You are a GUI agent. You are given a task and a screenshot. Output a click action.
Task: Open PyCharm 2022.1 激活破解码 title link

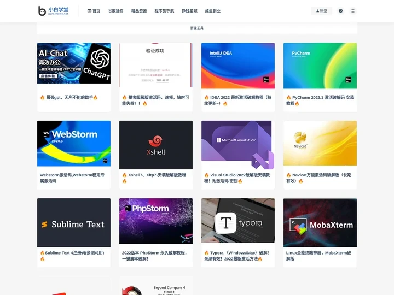pyautogui.click(x=320, y=101)
